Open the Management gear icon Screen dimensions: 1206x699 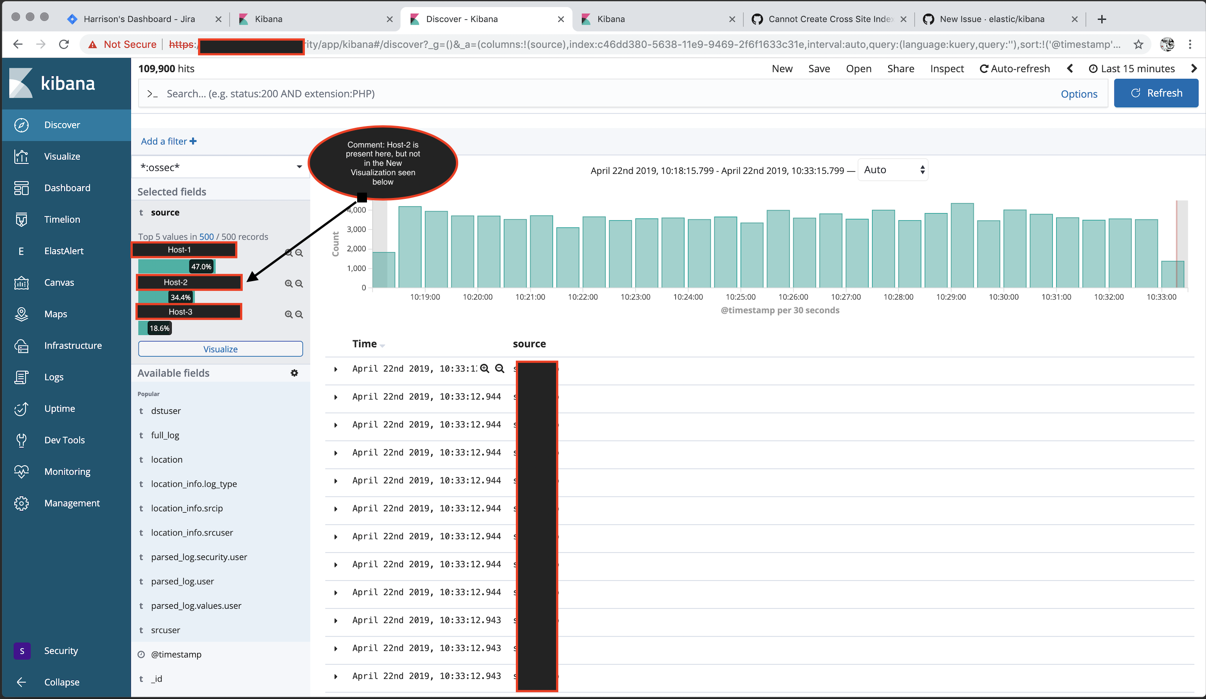pos(21,503)
